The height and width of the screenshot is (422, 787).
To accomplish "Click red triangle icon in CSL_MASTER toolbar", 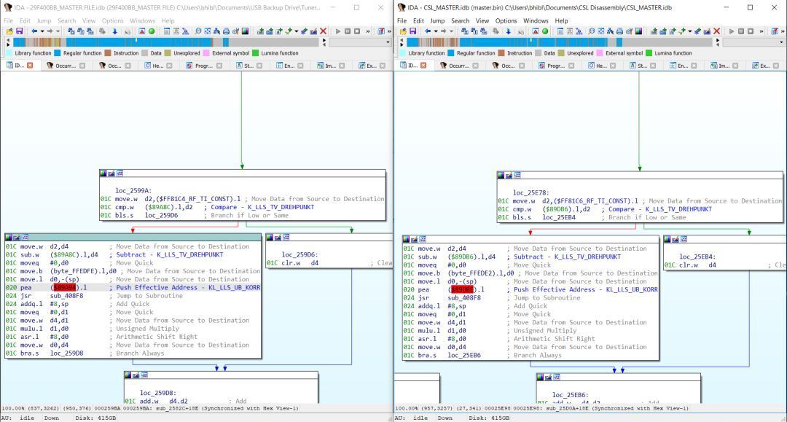I will coord(535,31).
